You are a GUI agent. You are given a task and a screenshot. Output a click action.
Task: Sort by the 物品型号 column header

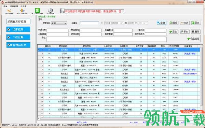(88, 46)
